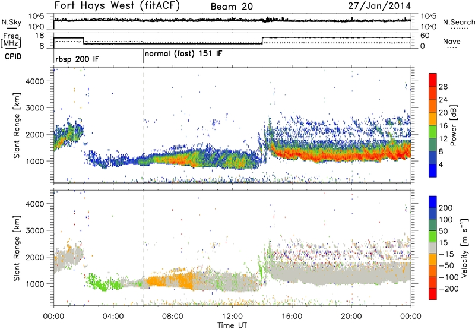Click the 'Nave' legend label
This screenshot has width=475, height=329.
click(x=452, y=42)
